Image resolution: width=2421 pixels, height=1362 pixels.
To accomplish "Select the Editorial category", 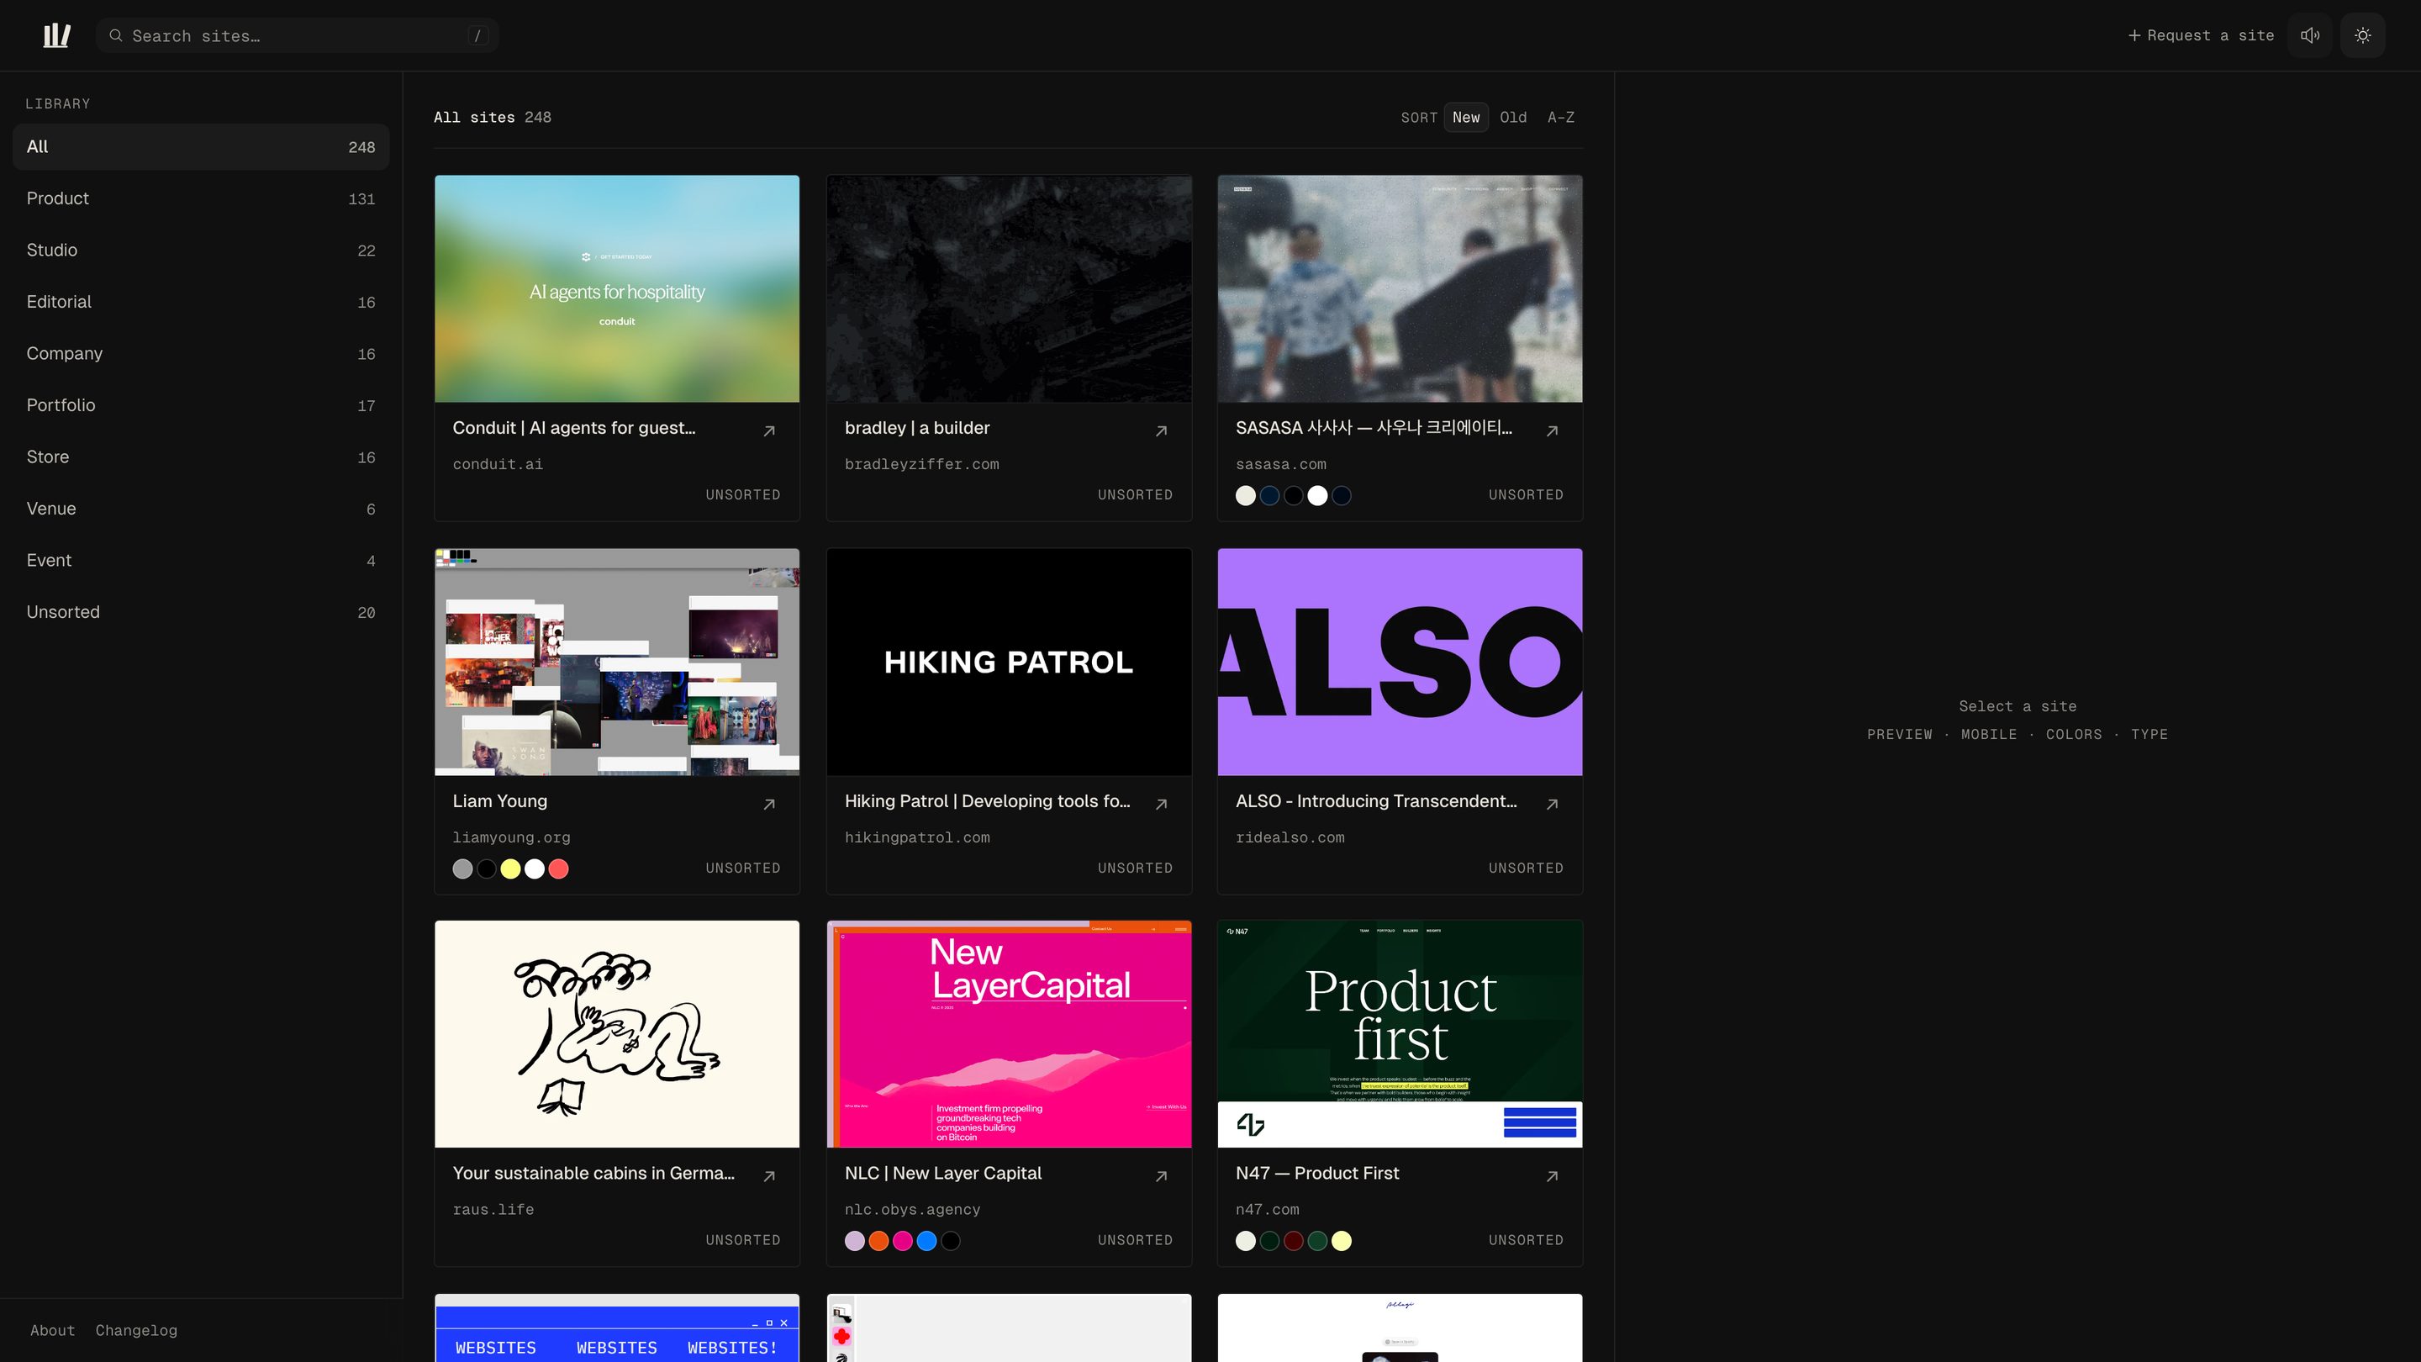I will tap(201, 302).
